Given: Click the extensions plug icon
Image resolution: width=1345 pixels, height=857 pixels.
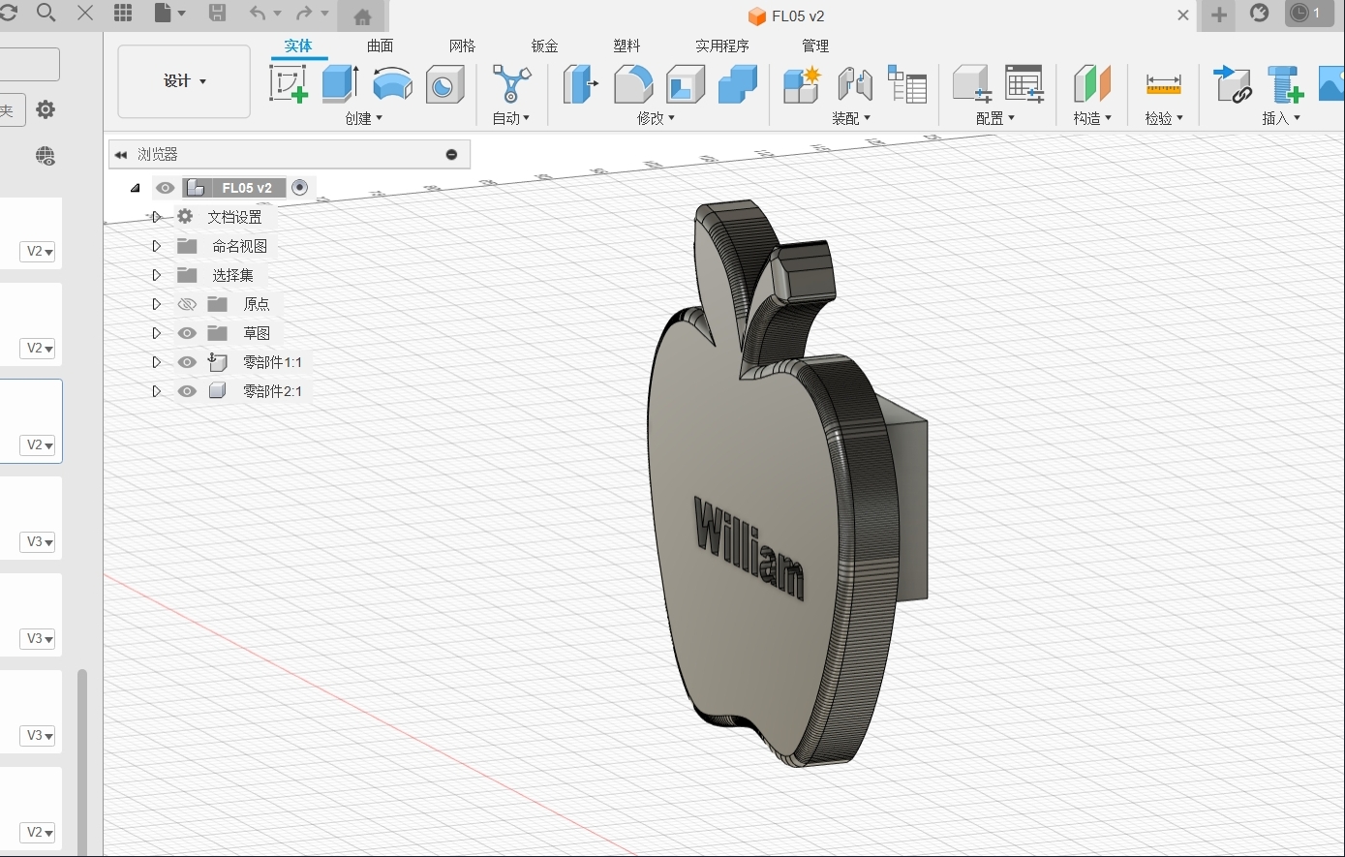Looking at the screenshot, I should [1259, 13].
